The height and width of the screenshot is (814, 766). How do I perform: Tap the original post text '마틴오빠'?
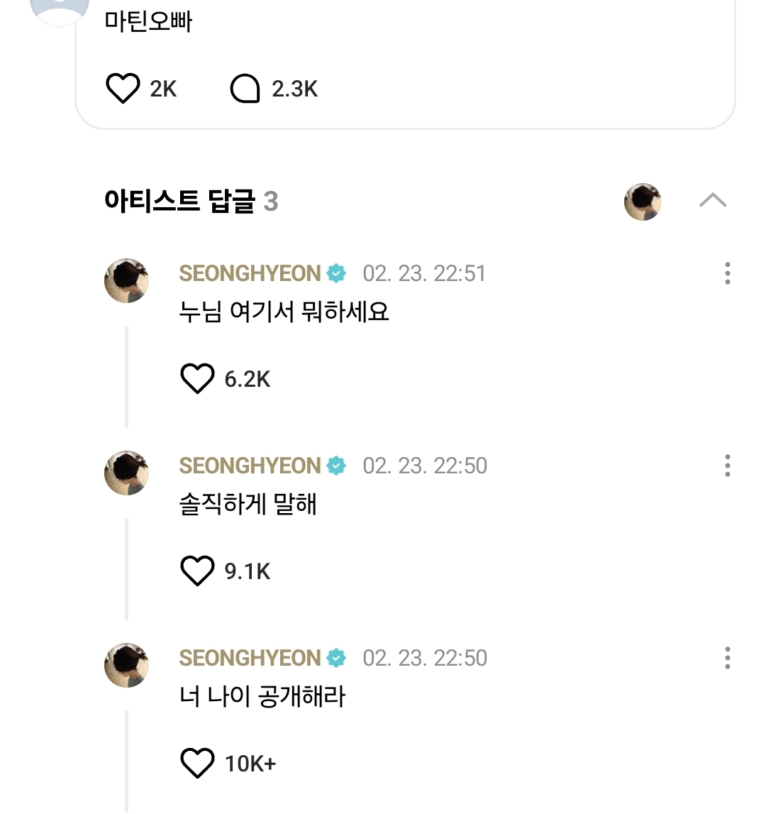(x=148, y=21)
